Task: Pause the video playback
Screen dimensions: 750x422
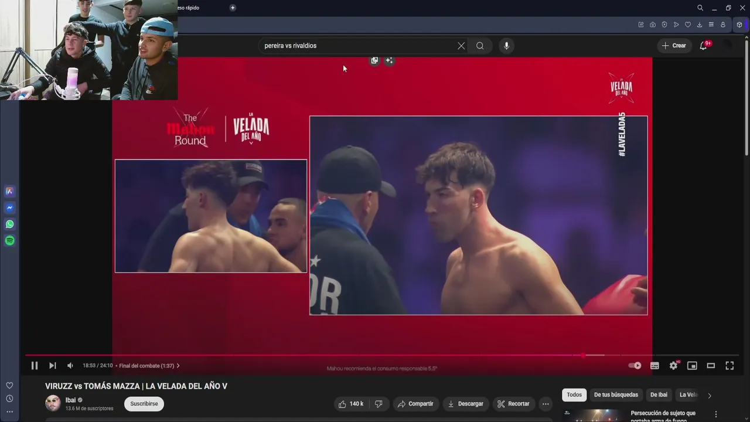Action: coord(35,366)
